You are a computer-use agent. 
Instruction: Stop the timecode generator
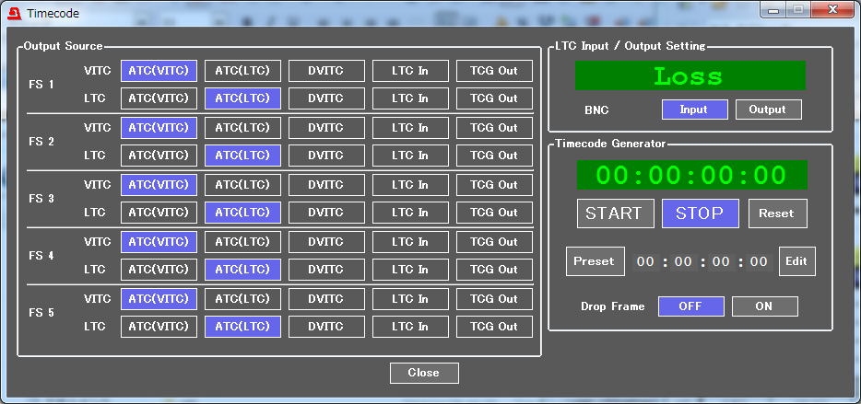700,214
